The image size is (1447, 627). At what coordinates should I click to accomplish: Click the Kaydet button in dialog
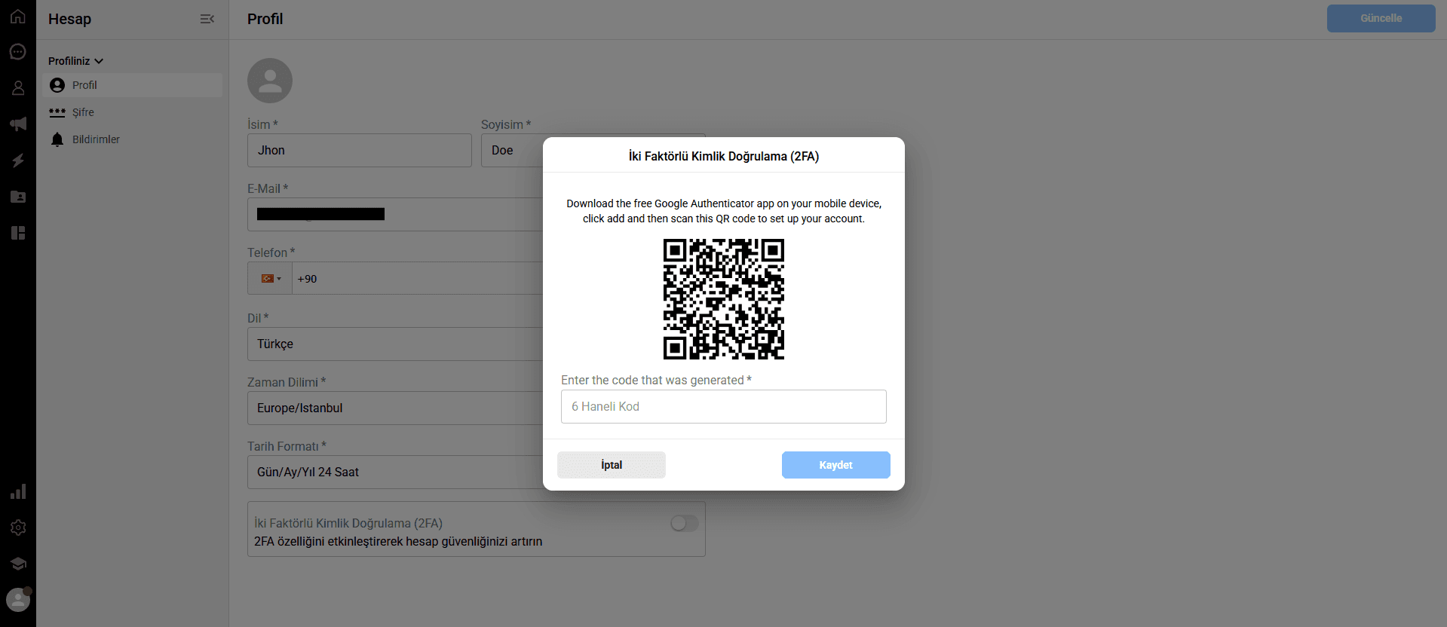pyautogui.click(x=835, y=465)
